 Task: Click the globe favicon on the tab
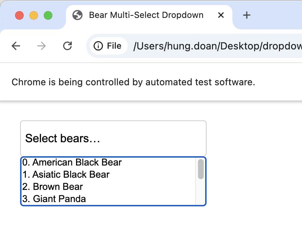coord(77,15)
